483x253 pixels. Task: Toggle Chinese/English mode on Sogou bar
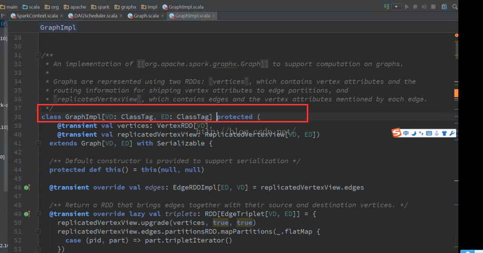point(406,133)
